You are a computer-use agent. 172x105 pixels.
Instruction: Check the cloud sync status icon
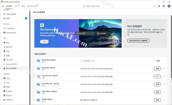tap(163, 6)
